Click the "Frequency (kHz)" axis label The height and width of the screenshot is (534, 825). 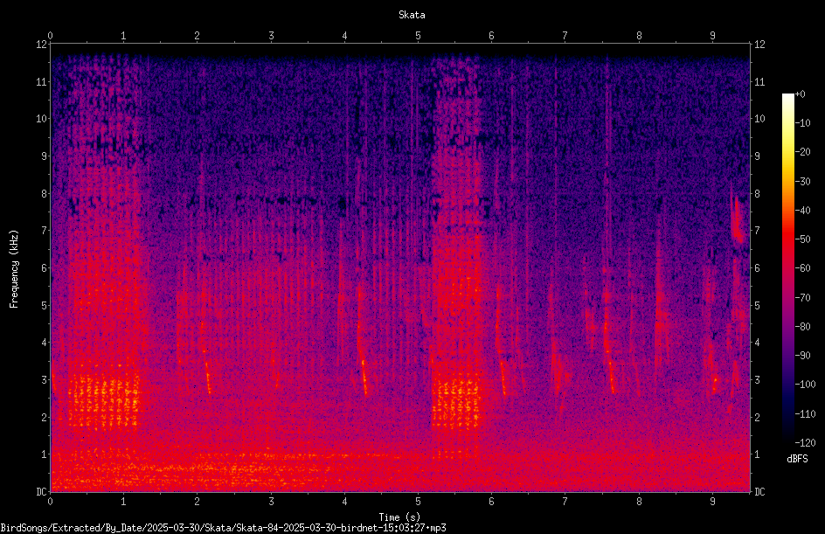point(14,269)
